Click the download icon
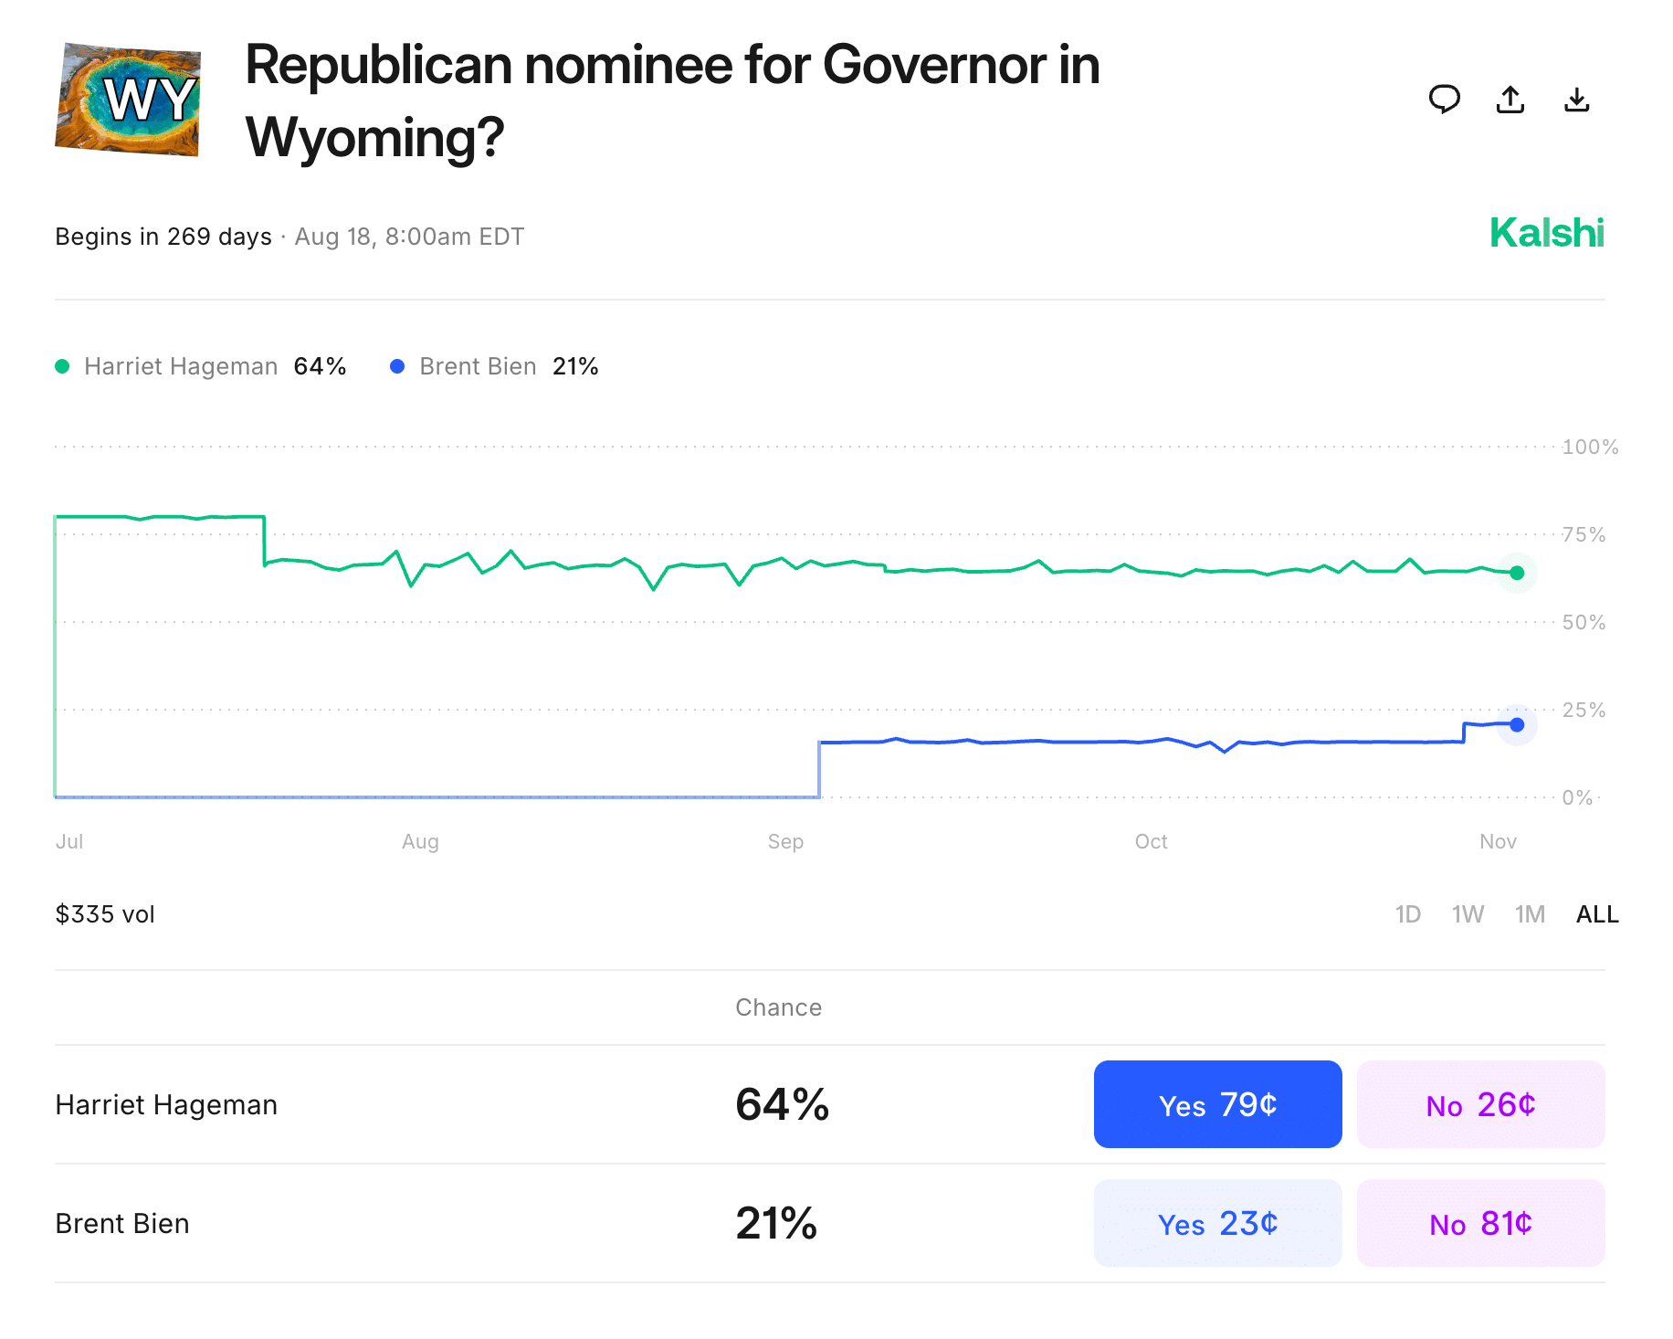This screenshot has width=1673, height=1339. 1576,99
